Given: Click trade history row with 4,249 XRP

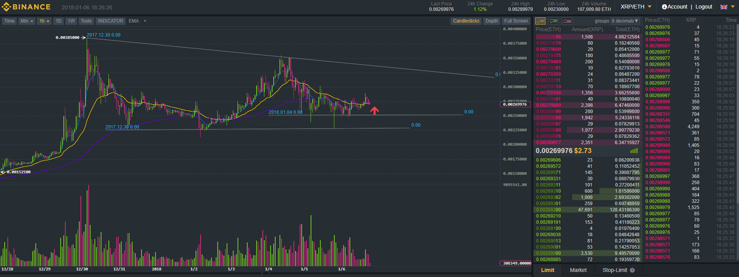Looking at the screenshot, I should 690,127.
